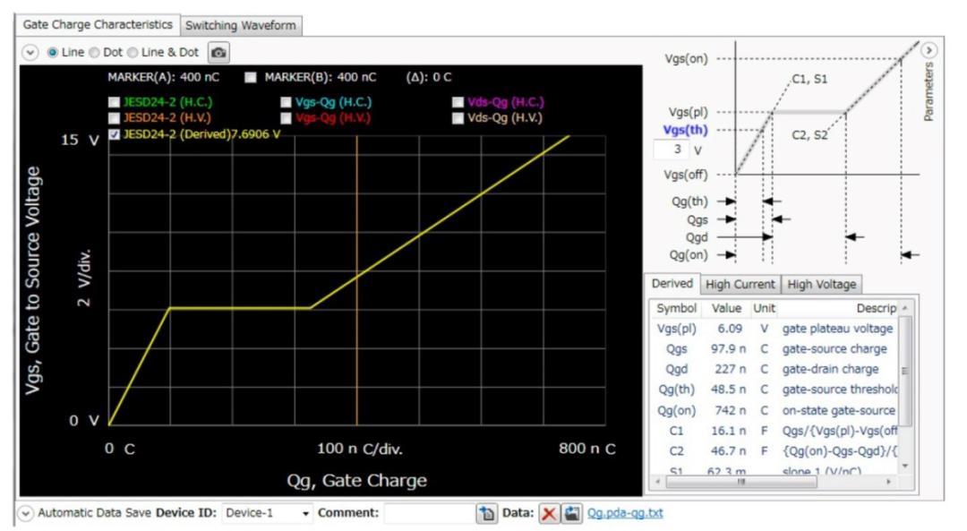This screenshot has width=967, height=531.
Task: Collapse the Parameters side panel arrow
Action: click(x=928, y=51)
